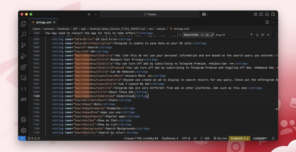Open the Source Control view
296x152 pixels.
(x=23, y=45)
